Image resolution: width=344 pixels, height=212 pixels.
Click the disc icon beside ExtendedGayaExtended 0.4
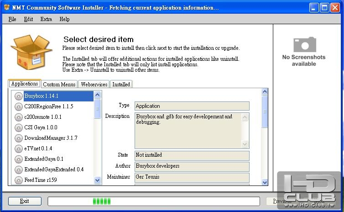19,170
